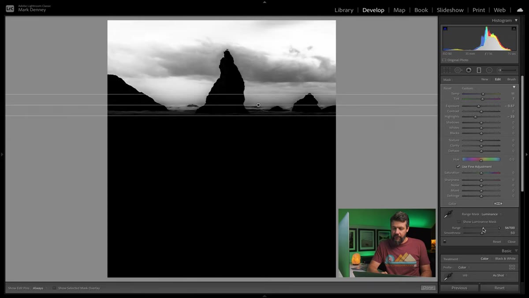The image size is (529, 298).
Task: Close the graduated filter panel
Action: tap(511, 242)
